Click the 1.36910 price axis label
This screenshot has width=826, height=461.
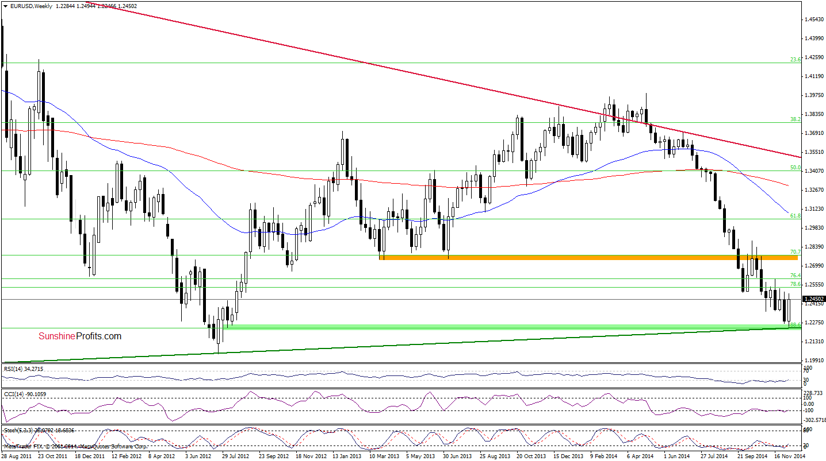click(814, 133)
